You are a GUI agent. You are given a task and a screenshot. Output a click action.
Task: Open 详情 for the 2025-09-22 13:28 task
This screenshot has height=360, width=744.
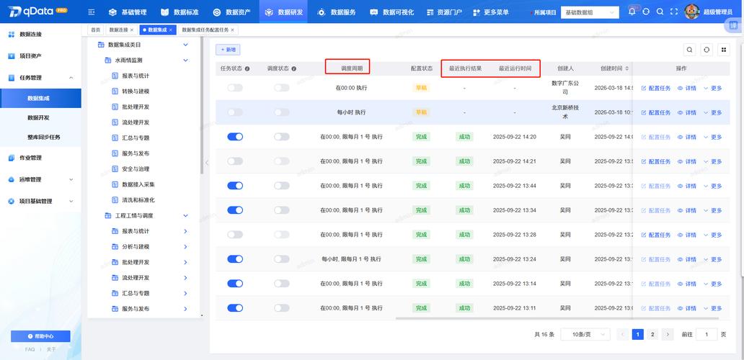(687, 235)
